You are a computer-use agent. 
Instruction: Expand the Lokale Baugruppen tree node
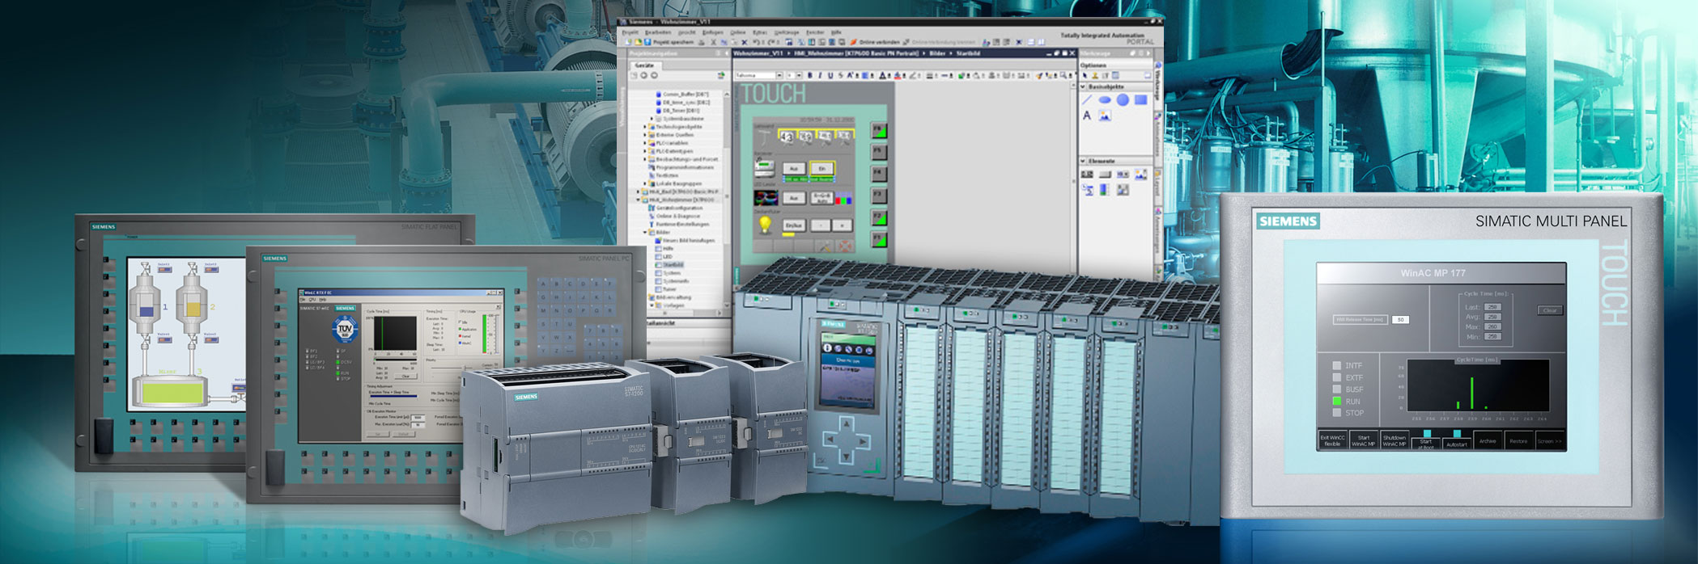coord(645,183)
